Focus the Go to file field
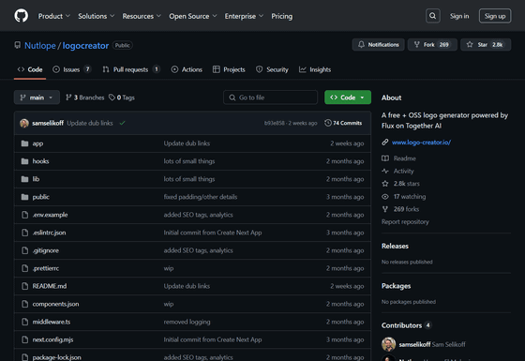The image size is (525, 361). [270, 98]
